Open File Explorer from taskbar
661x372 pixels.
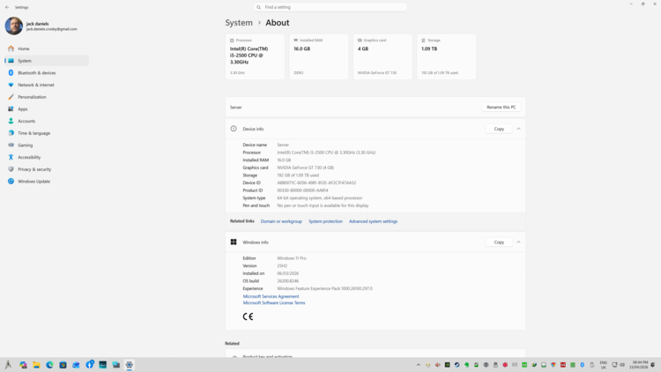tap(36, 365)
